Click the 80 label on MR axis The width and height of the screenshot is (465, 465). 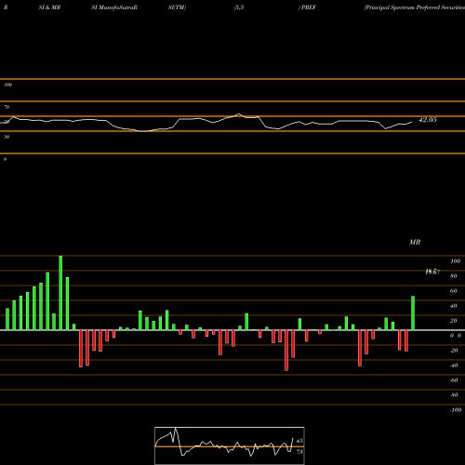coord(454,276)
